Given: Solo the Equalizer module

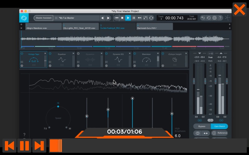Looking at the screenshot, I should click(x=50, y=66).
